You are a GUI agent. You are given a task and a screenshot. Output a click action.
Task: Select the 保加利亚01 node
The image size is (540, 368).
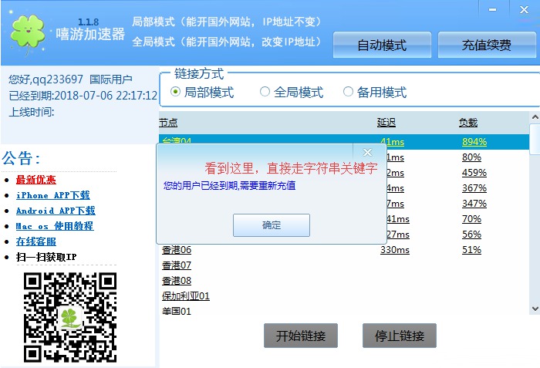tap(186, 296)
